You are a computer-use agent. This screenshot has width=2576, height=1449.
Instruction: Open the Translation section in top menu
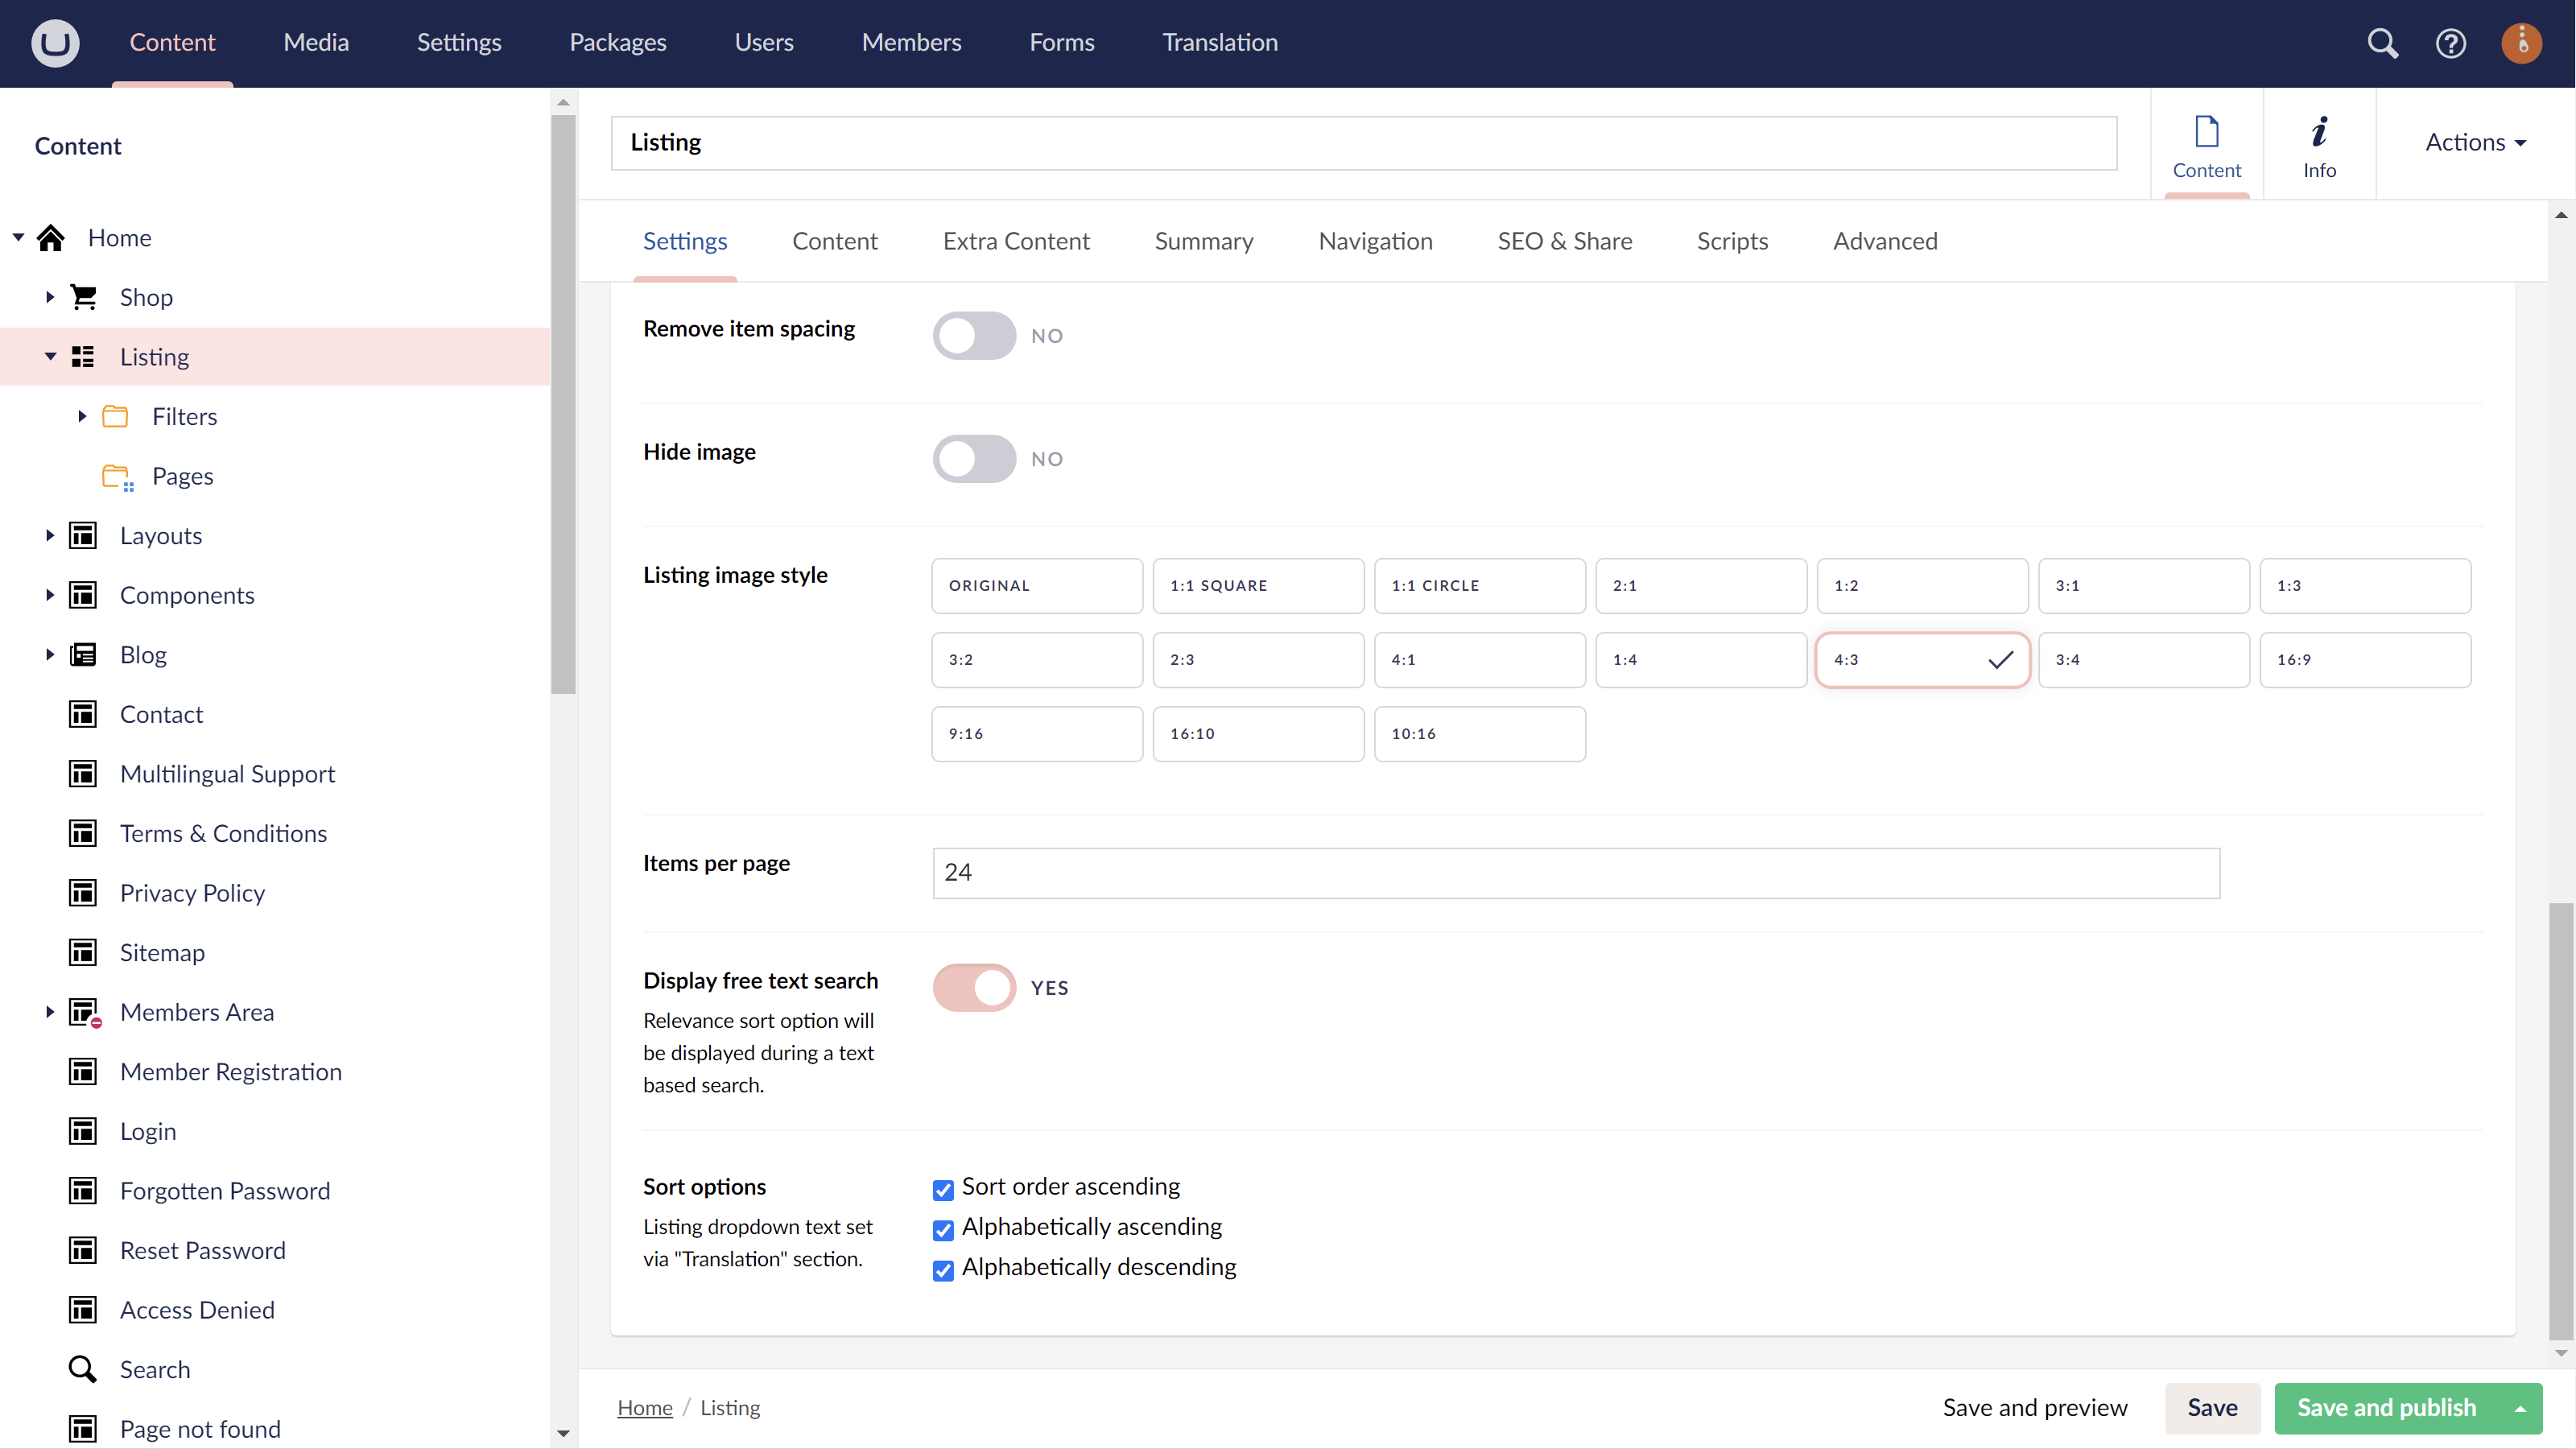click(x=1220, y=43)
